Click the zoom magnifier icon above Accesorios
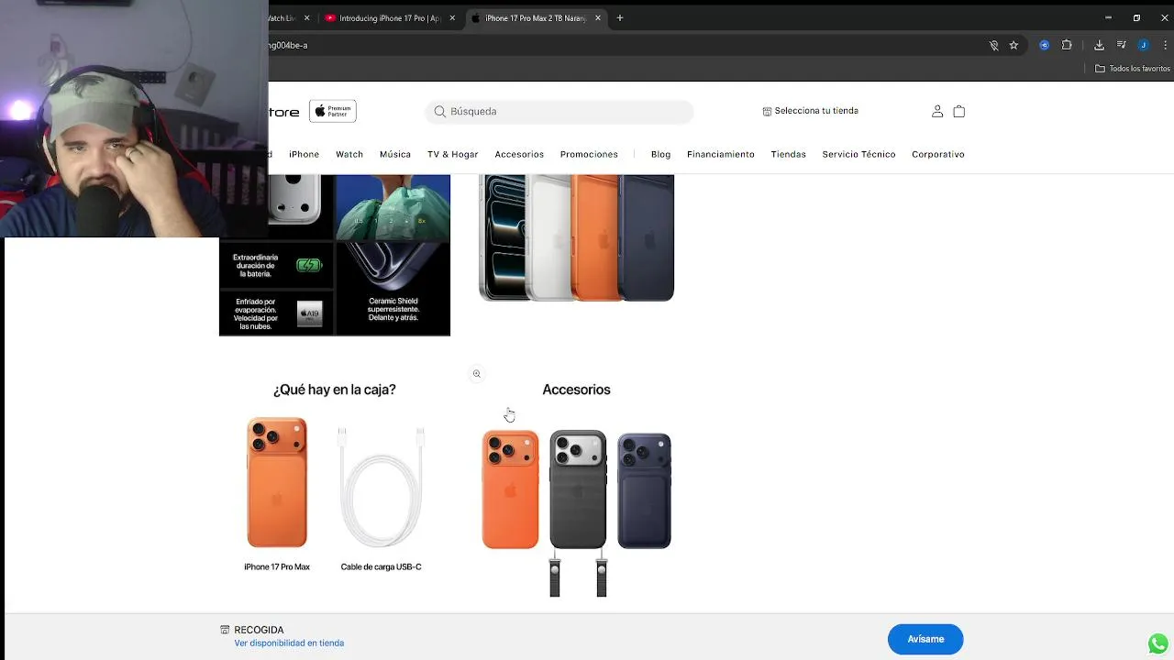The width and height of the screenshot is (1174, 660). 476,374
